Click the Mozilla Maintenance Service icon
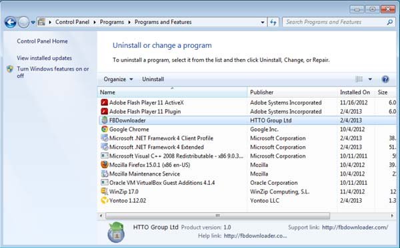Image resolution: width=400 pixels, height=248 pixels. click(105, 174)
